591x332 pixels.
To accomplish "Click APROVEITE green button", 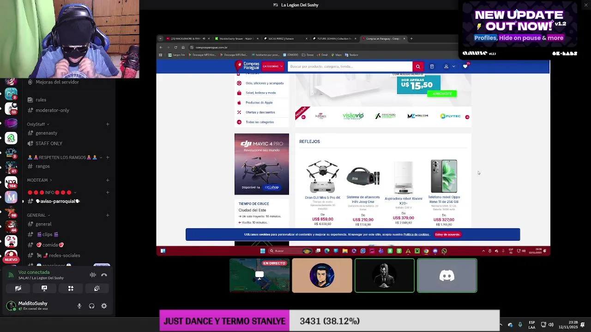I will point(442,94).
